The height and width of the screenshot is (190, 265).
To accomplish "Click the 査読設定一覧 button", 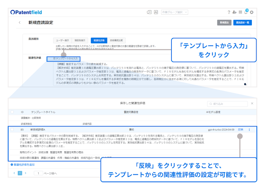I will pyautogui.click(x=243, y=23).
